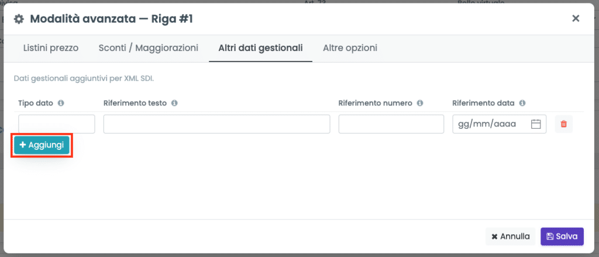Viewport: 599px width, 257px height.
Task: Focus the Tipo dato input field
Action: coord(57,124)
